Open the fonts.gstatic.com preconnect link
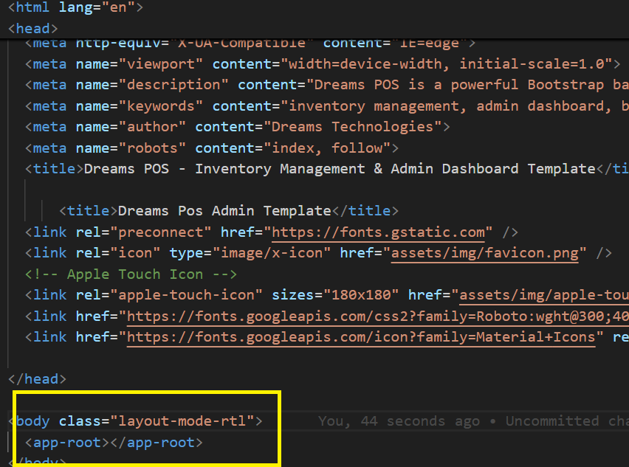The height and width of the screenshot is (467, 629). (x=379, y=232)
